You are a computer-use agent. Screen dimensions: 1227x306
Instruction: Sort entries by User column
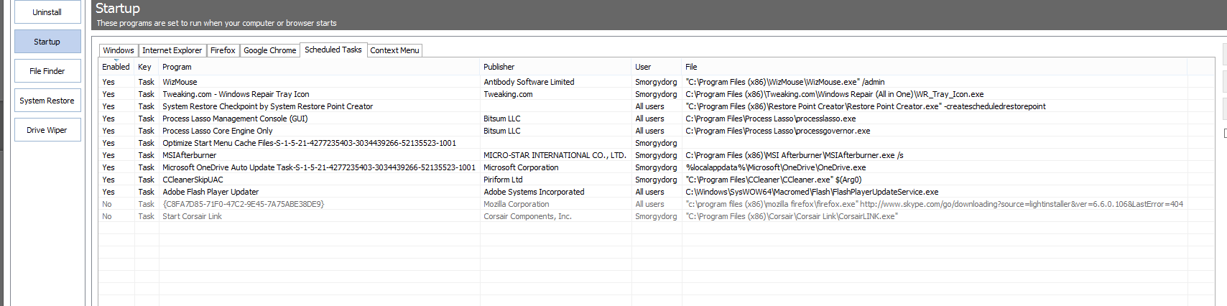pyautogui.click(x=642, y=67)
